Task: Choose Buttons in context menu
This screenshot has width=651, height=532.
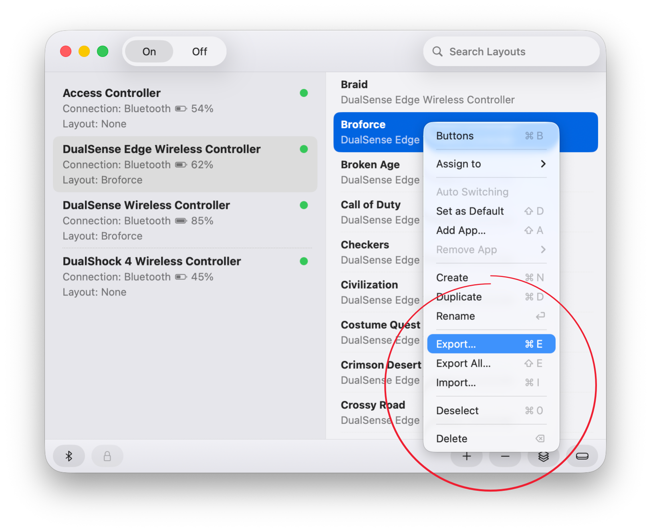Action: (x=491, y=136)
